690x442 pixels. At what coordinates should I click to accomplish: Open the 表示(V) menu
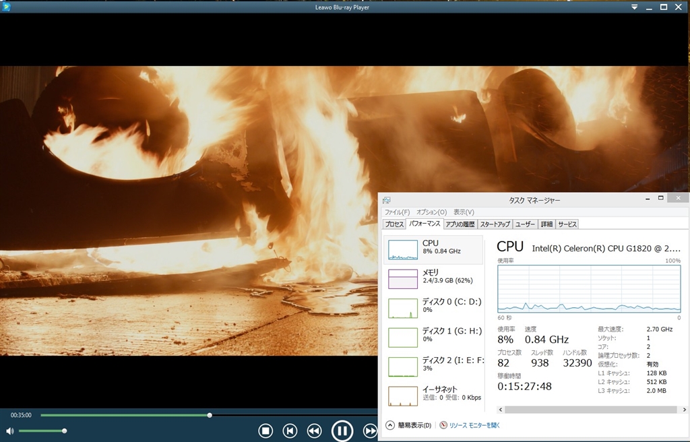(x=464, y=212)
